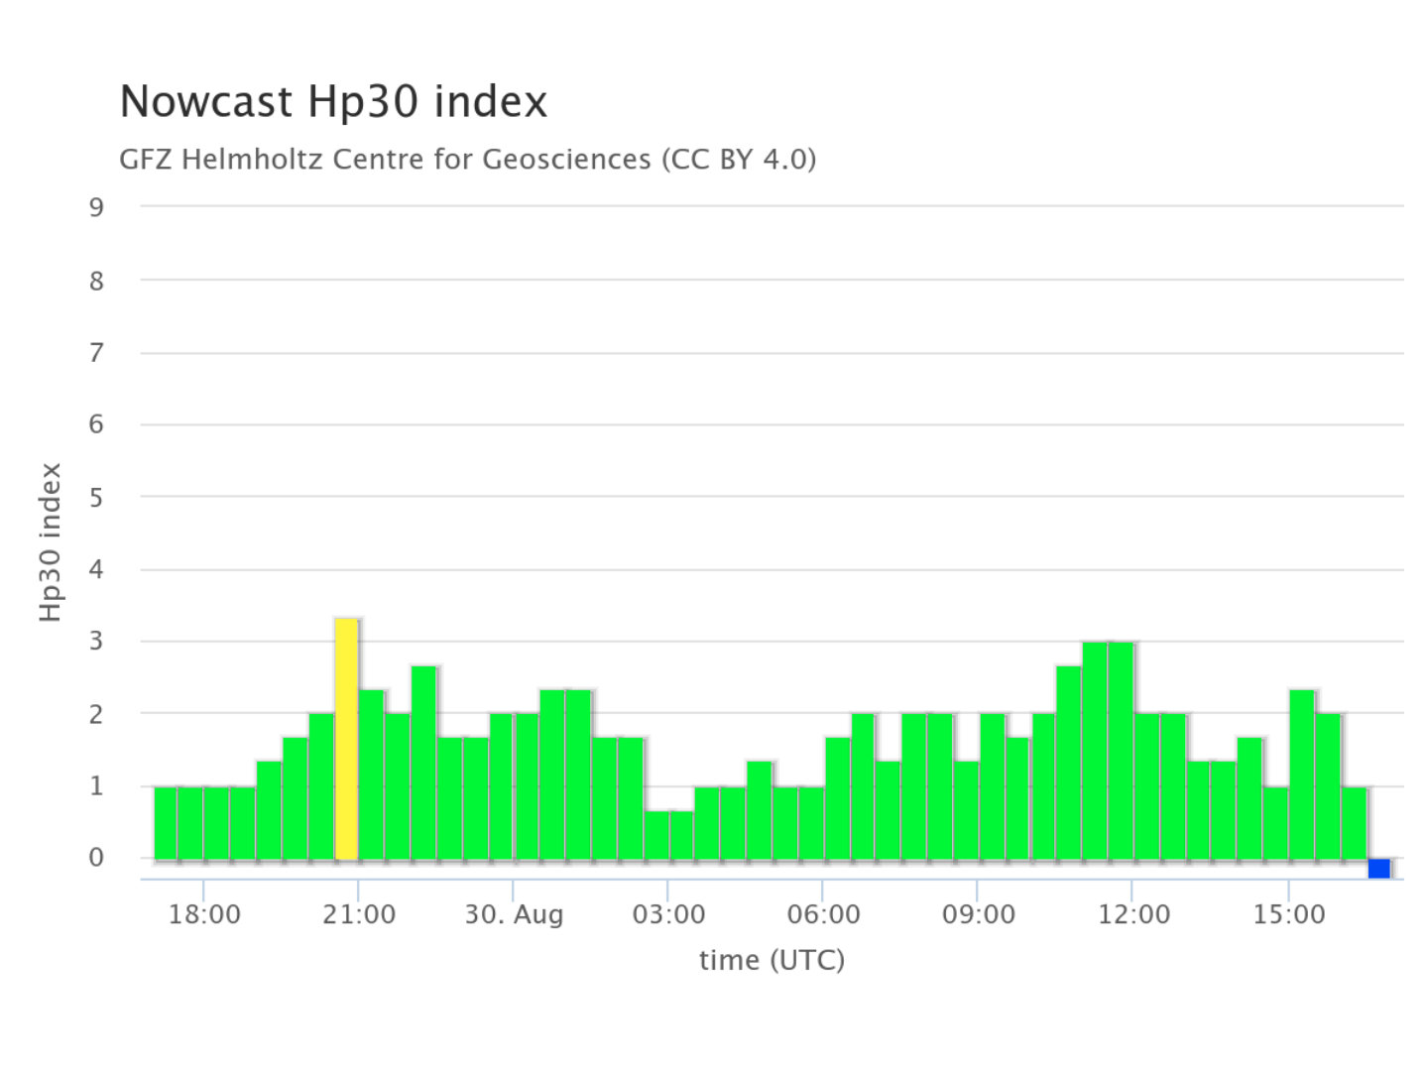Select the first green bar on the left
This screenshot has width=1428, height=1071.
pyautogui.click(x=166, y=823)
